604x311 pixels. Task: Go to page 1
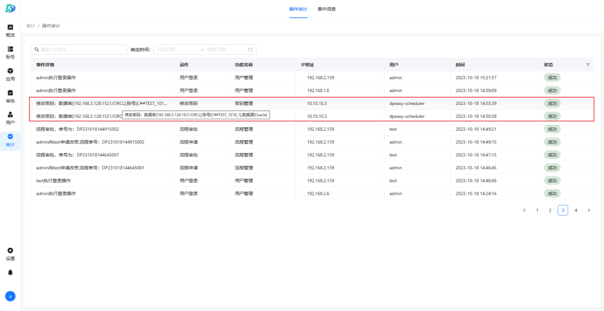point(537,210)
